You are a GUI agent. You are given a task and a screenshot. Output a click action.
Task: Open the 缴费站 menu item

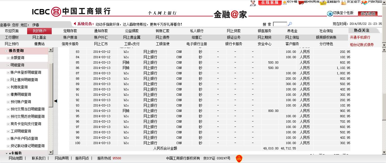tap(39, 44)
